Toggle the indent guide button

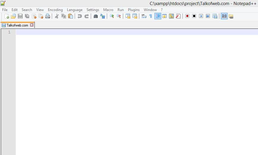[x=158, y=16]
